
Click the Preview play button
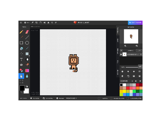(60, 98)
